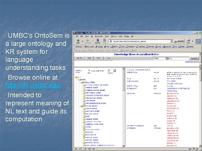
Task: Click the Back navigation arrow icon
Action: 78,40
